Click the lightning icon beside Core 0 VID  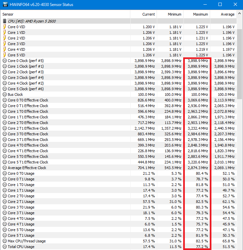(x=5, y=27)
